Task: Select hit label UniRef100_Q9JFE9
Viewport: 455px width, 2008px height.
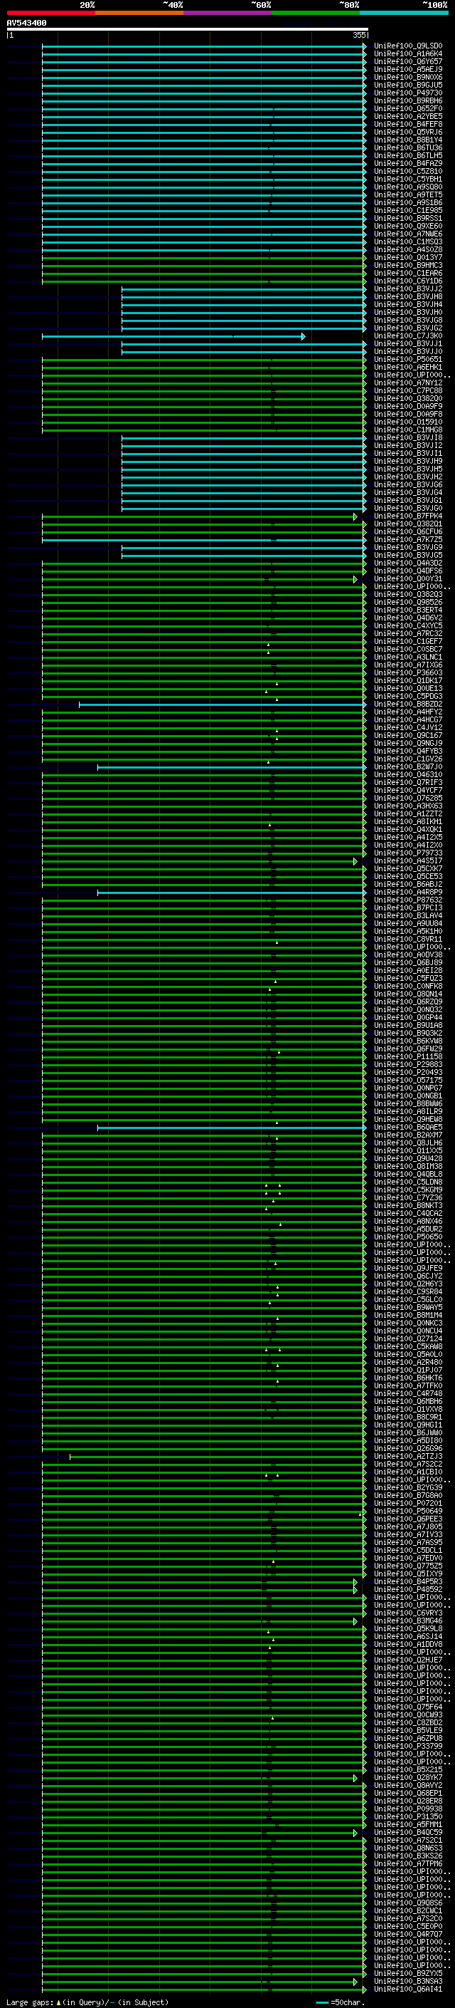Action: click(x=408, y=1268)
